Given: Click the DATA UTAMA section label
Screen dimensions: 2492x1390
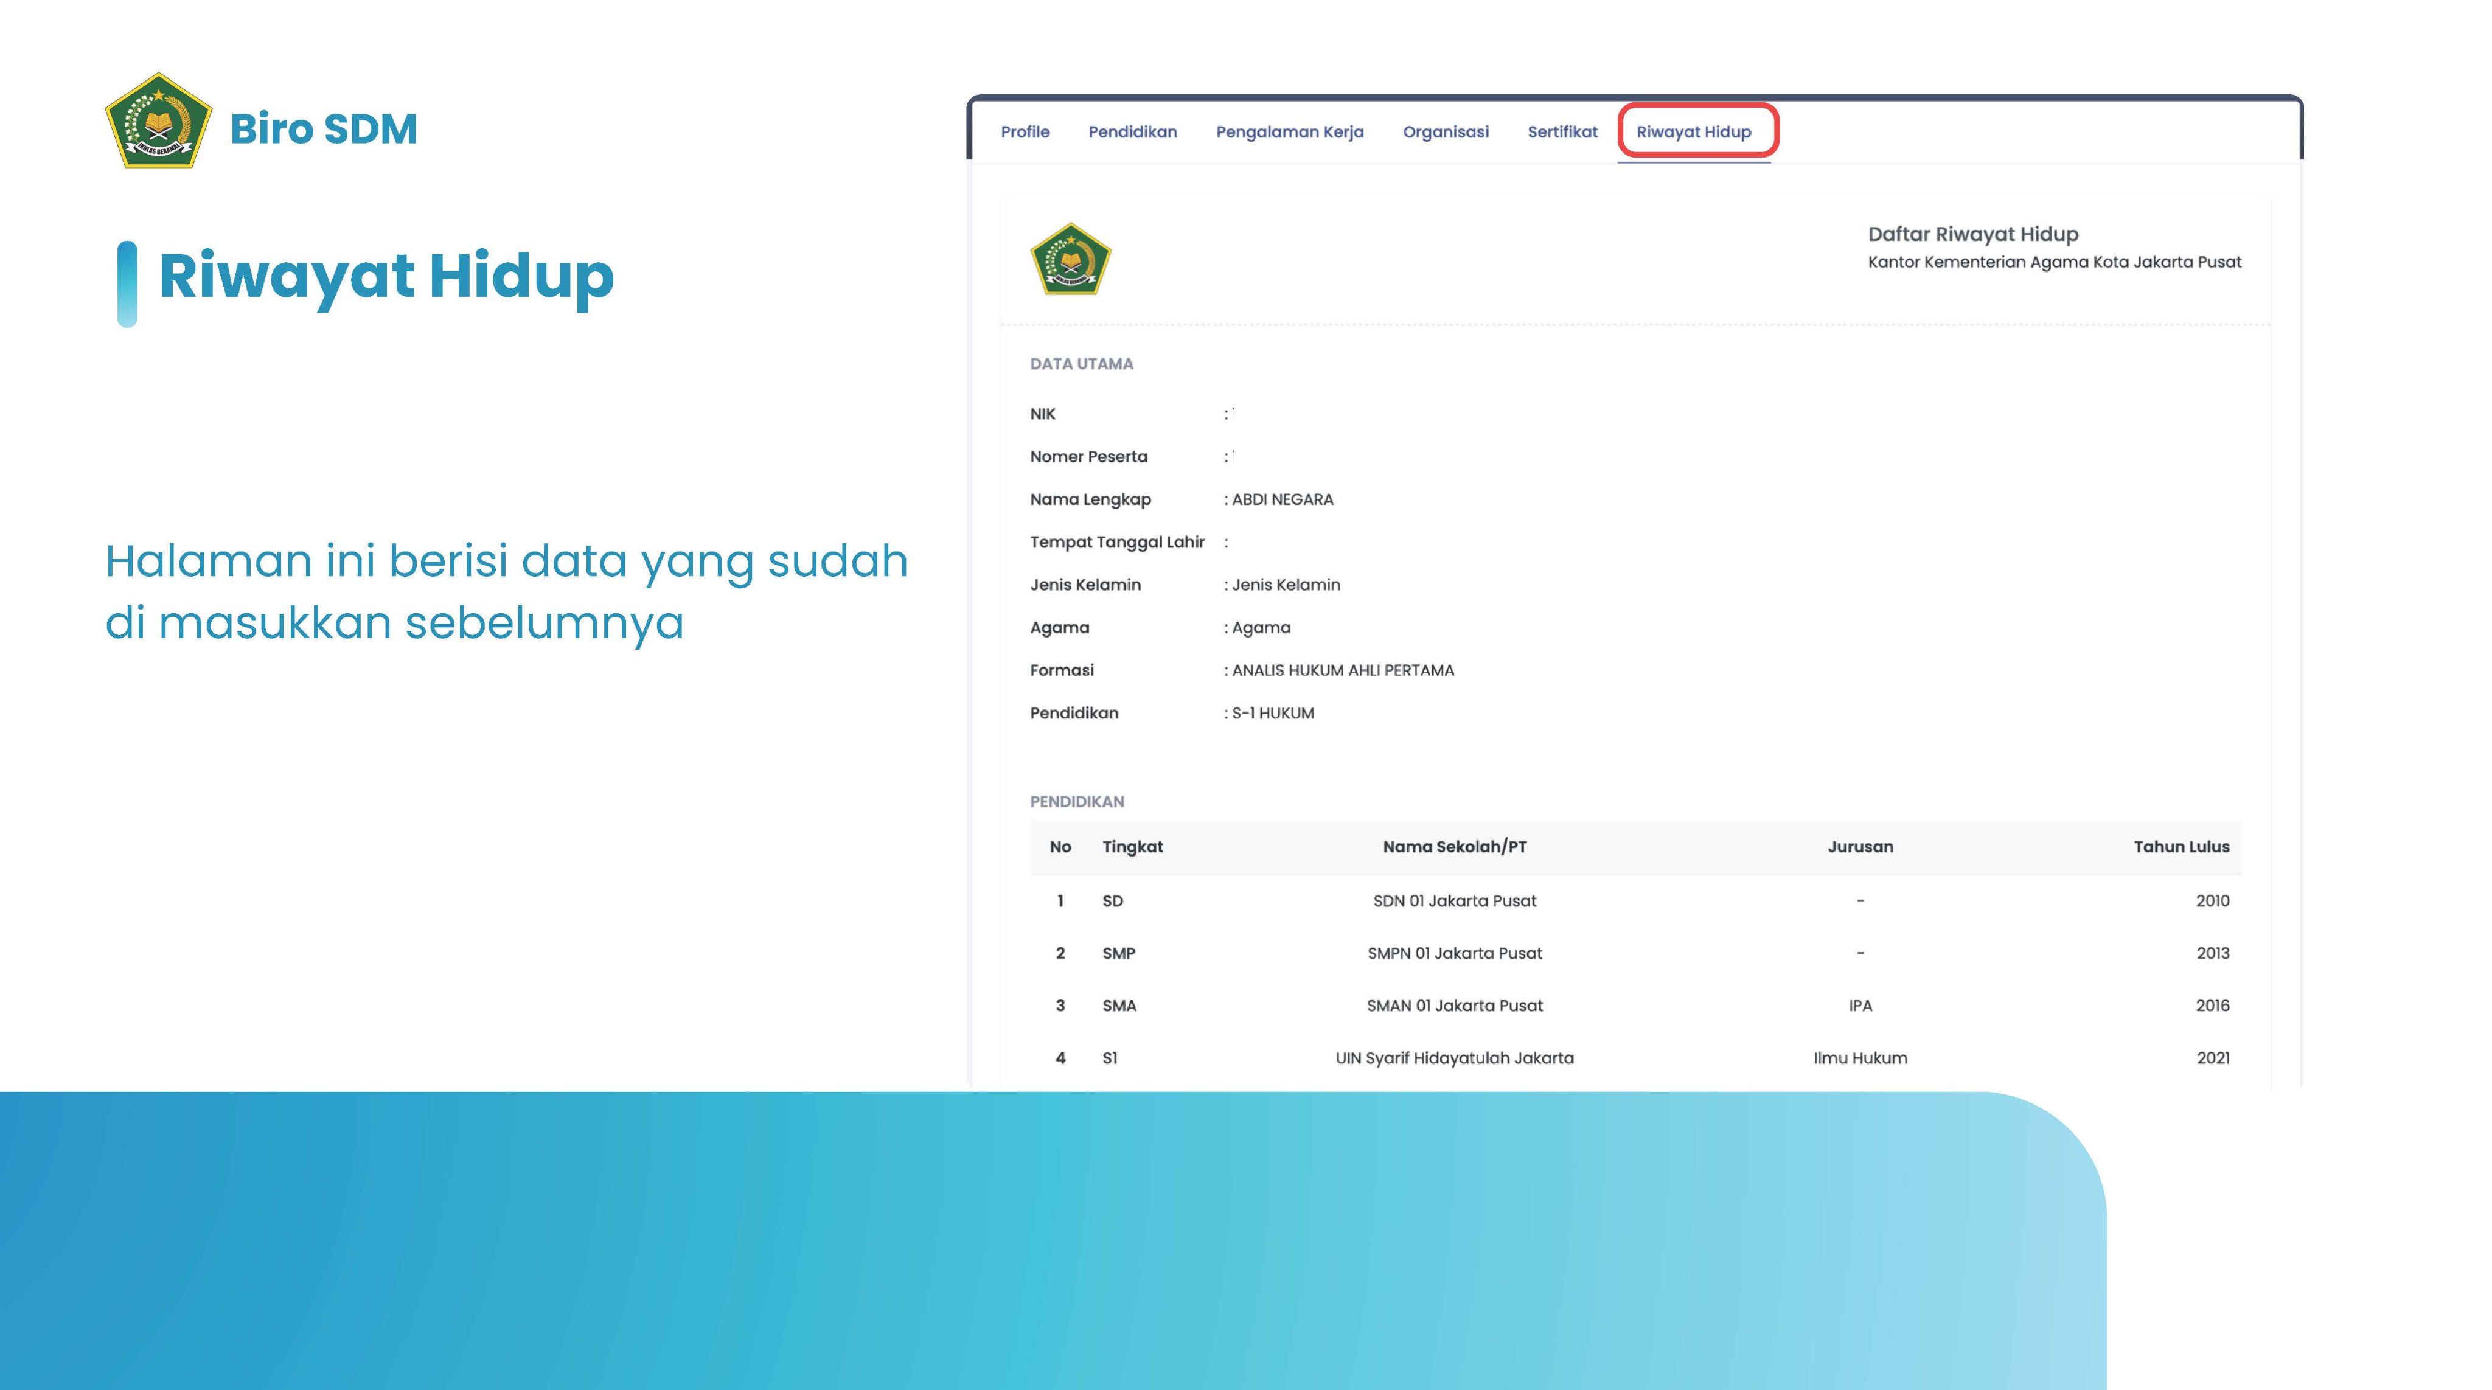Looking at the screenshot, I should click(x=1082, y=364).
